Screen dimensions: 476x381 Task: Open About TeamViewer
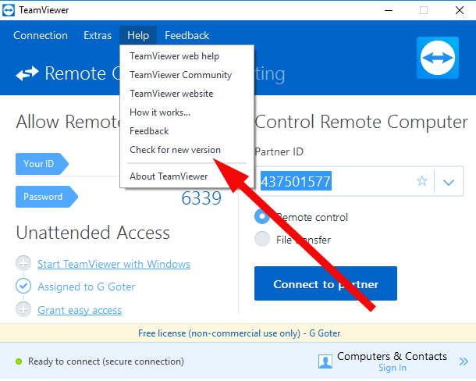186,176
